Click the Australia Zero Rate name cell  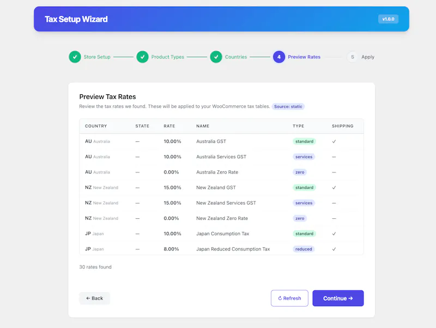point(217,172)
